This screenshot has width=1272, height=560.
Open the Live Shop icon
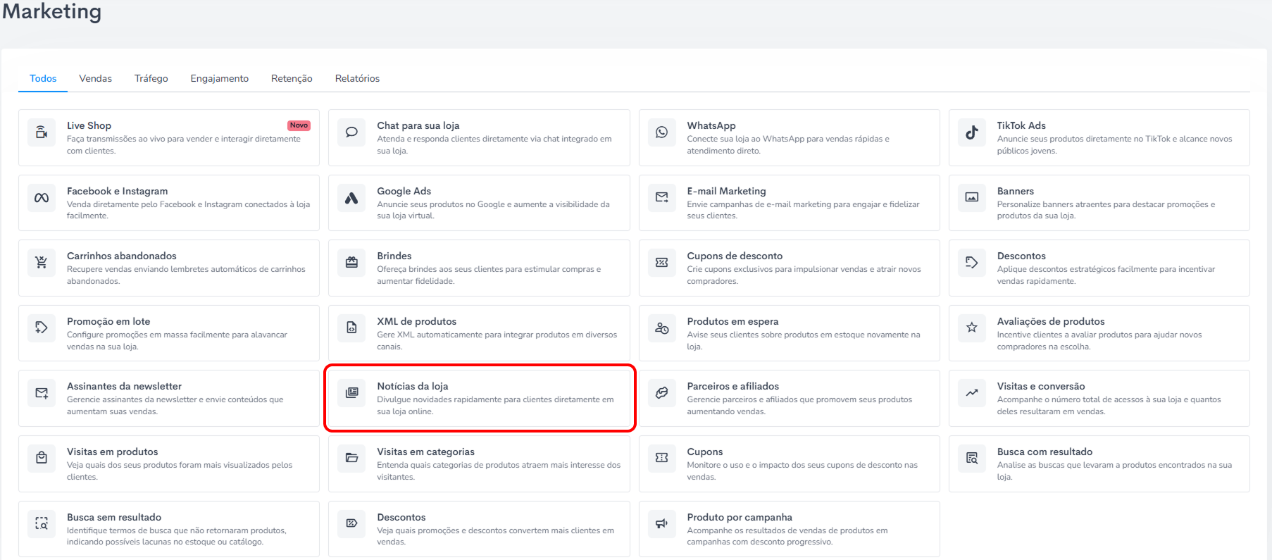tap(42, 132)
